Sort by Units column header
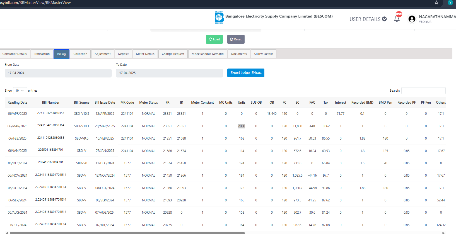The height and width of the screenshot is (234, 456). 242,103
